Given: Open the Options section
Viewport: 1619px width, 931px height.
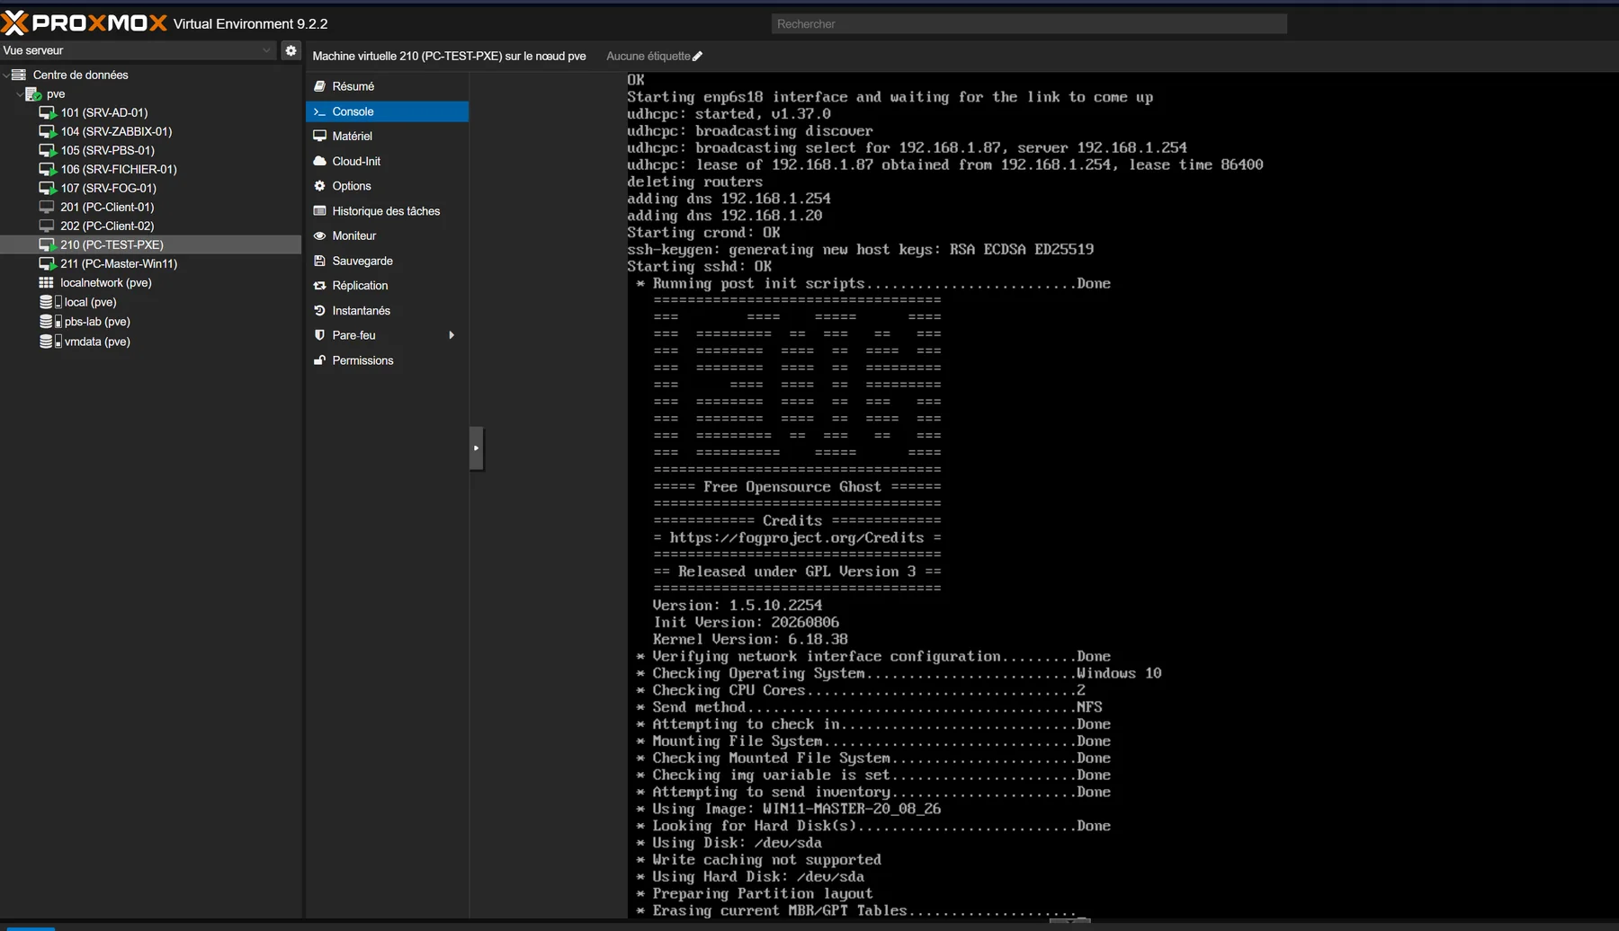Looking at the screenshot, I should [387, 186].
